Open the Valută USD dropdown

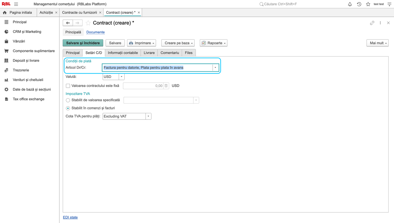[121, 77]
